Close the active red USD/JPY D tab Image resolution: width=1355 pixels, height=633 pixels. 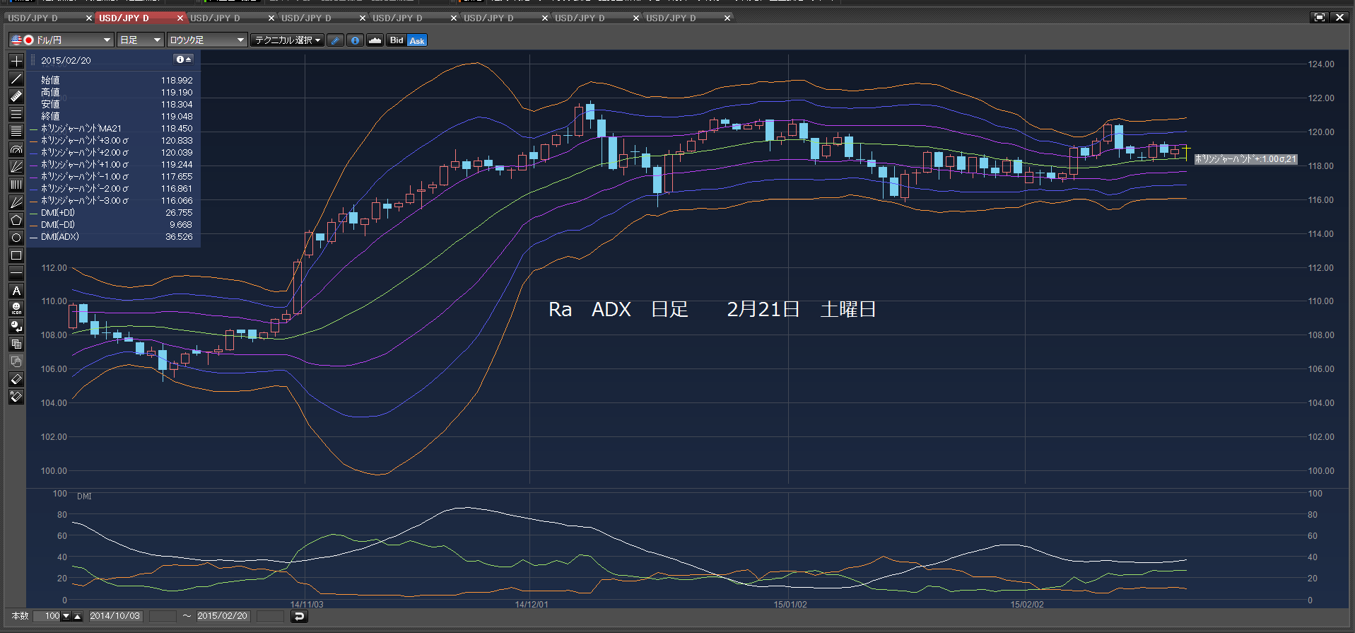coord(180,18)
